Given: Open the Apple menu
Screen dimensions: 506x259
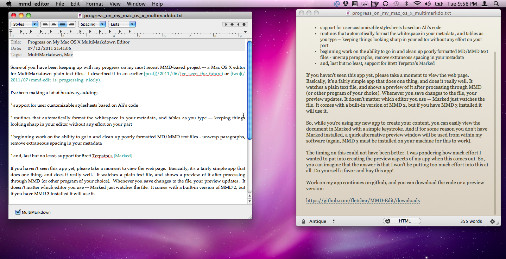Looking at the screenshot, I should coord(9,4).
